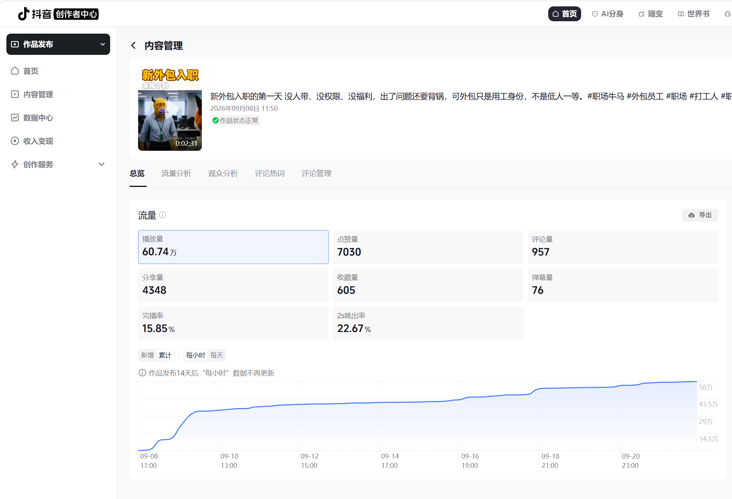Click the 创作者中心 badge in header
The width and height of the screenshot is (732, 499).
[x=76, y=14]
